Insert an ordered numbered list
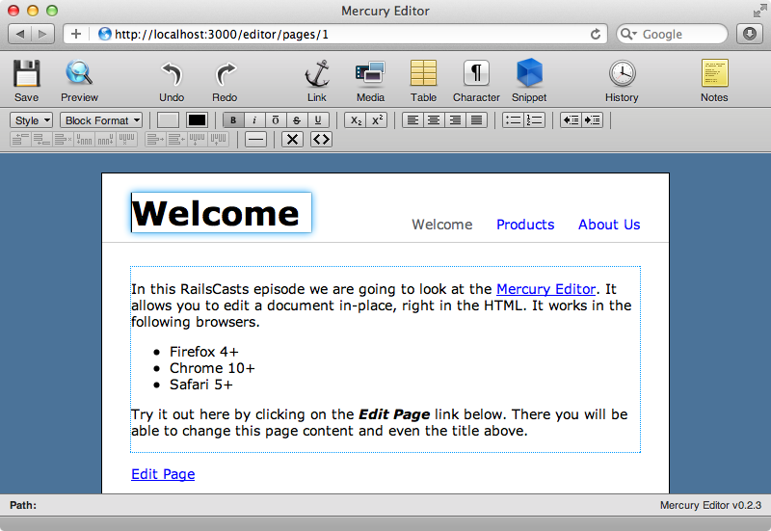The image size is (771, 531). click(535, 119)
